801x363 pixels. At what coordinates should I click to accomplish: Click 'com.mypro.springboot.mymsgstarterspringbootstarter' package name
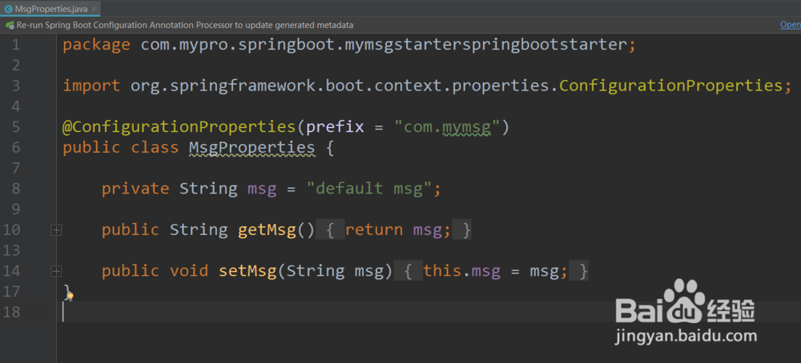tap(384, 45)
